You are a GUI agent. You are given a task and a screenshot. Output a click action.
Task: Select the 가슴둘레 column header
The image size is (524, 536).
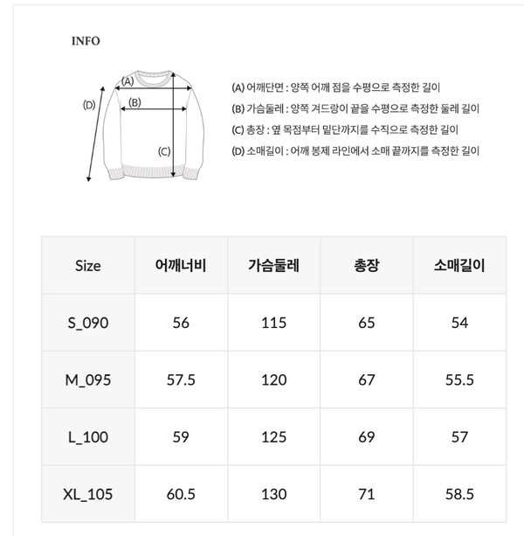(274, 266)
